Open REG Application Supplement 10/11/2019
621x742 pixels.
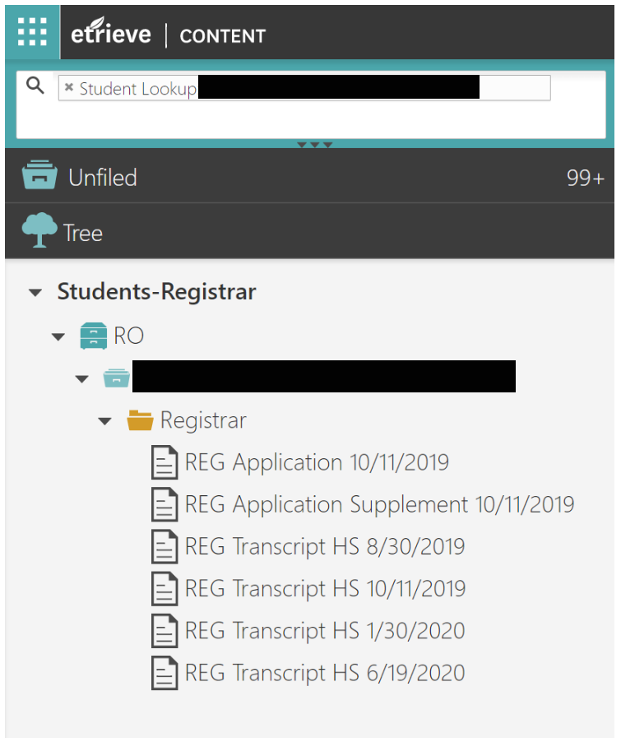(379, 504)
